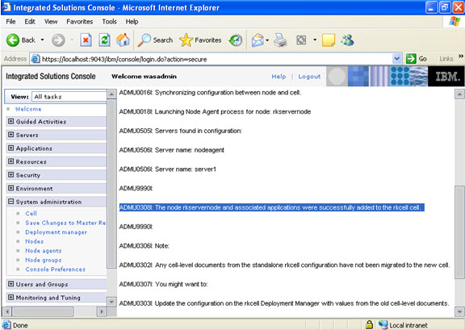The width and height of the screenshot is (465, 330).
Task: Click the Stop loading toolbar icon
Action: (86, 40)
